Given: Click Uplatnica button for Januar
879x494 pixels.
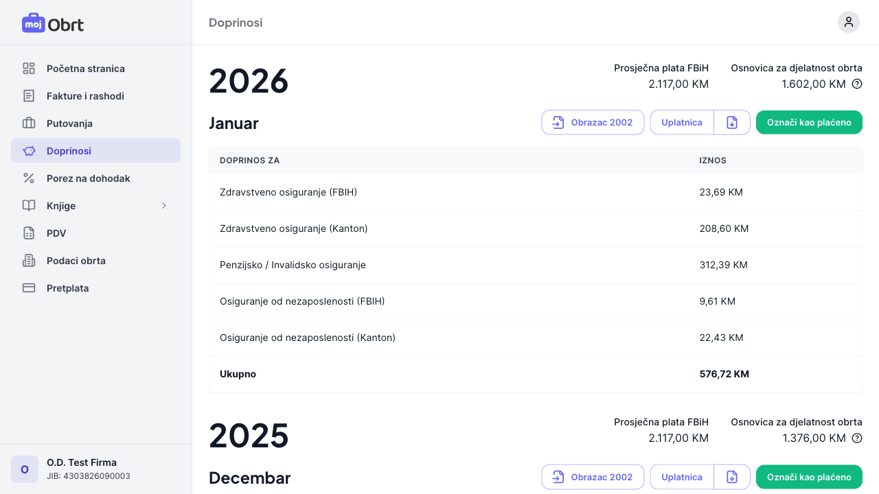Looking at the screenshot, I should point(681,123).
